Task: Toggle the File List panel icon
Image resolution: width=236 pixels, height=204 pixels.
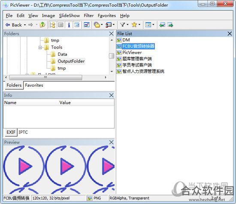Action: coord(61,25)
